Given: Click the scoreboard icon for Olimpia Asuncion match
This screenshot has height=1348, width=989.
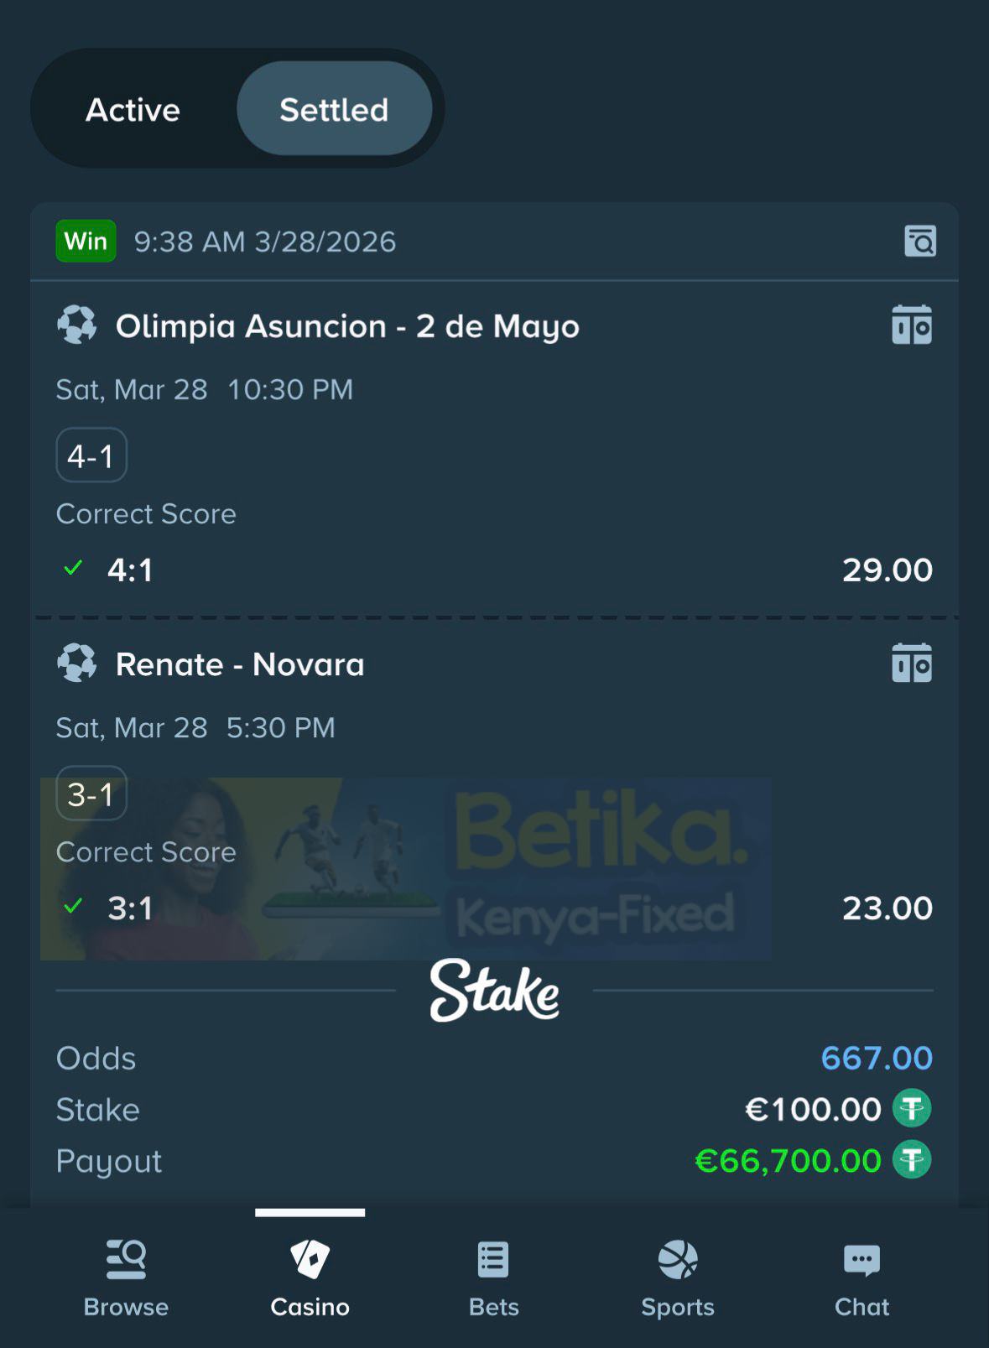Looking at the screenshot, I should pos(912,326).
